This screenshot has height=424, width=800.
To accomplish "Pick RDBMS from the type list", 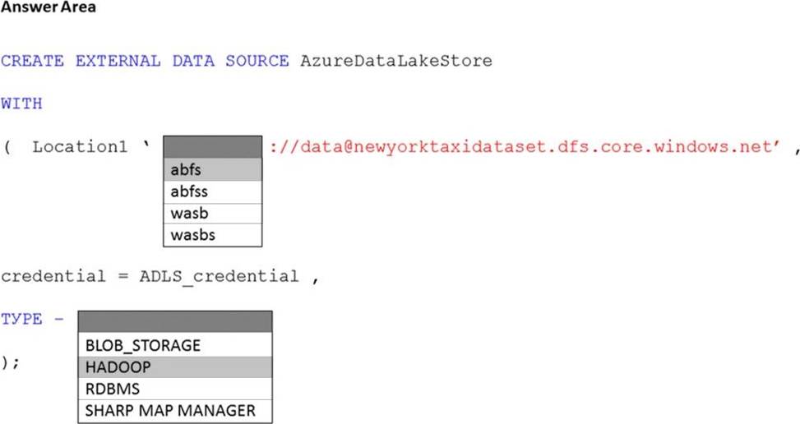I will (x=175, y=389).
